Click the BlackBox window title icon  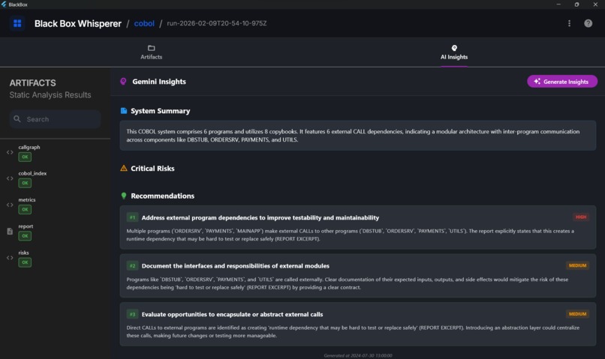(4, 4)
